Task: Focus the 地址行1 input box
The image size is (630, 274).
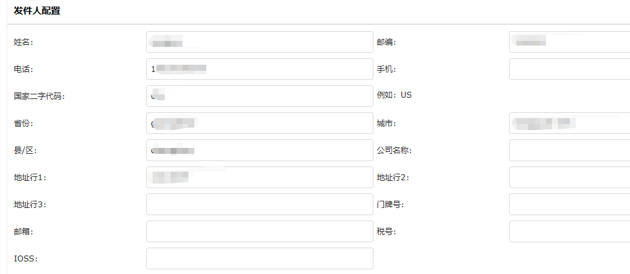Action: coord(259,178)
